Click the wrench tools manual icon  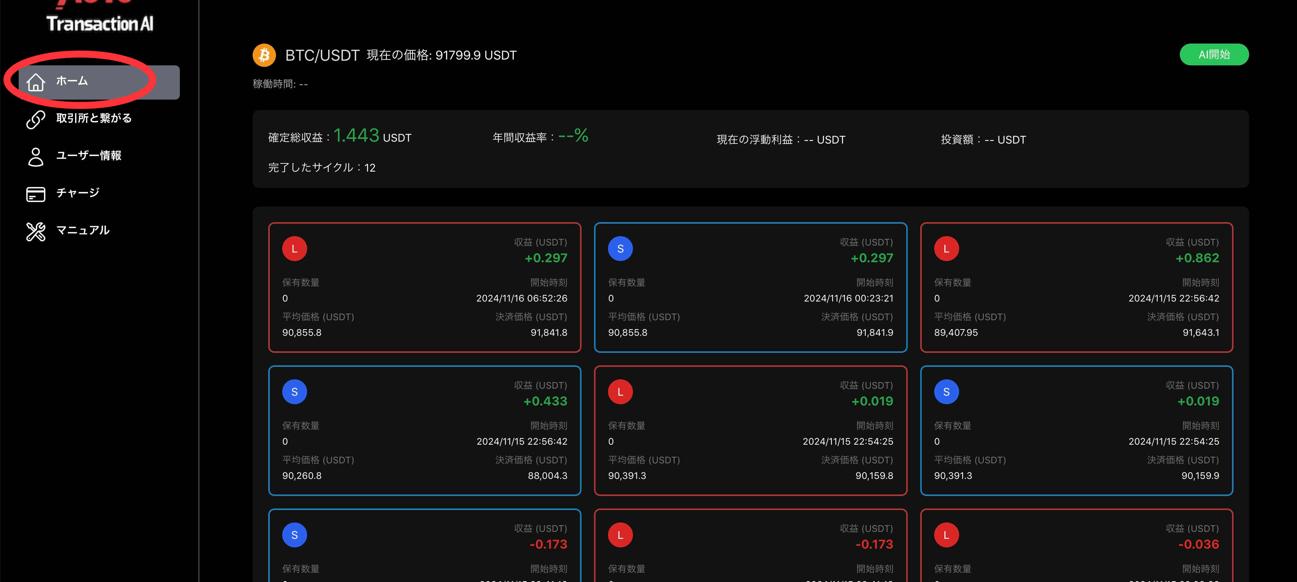click(36, 231)
